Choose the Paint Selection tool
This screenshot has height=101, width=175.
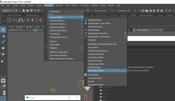tap(3, 42)
